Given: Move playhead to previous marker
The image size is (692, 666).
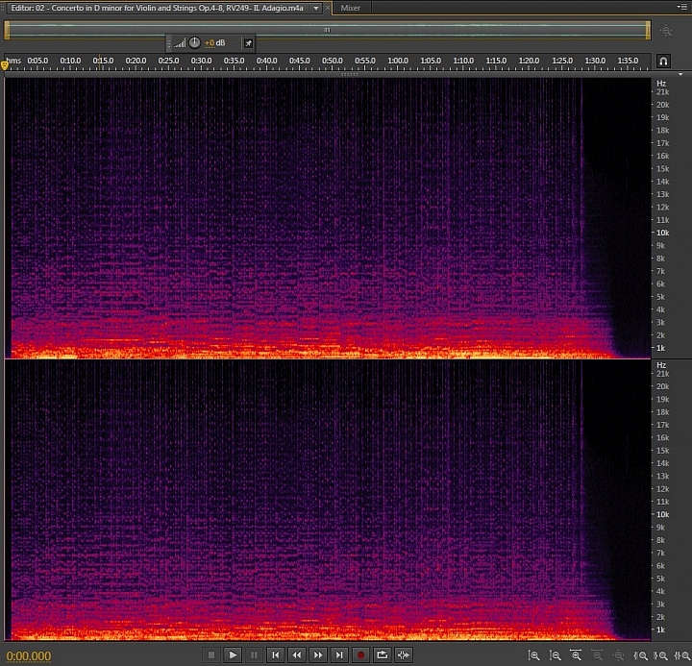Looking at the screenshot, I should pos(275,655).
